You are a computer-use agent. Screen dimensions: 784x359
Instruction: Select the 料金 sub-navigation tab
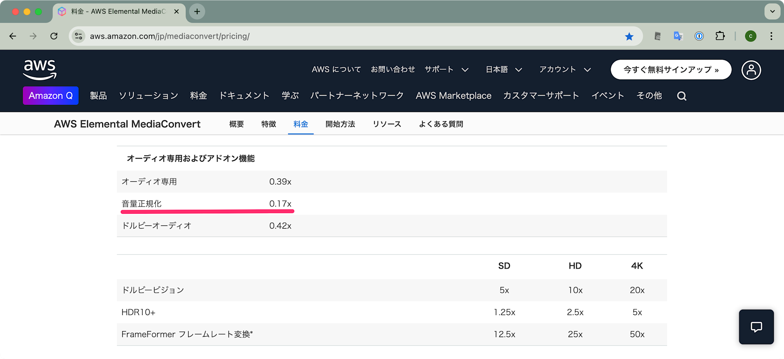(x=301, y=124)
